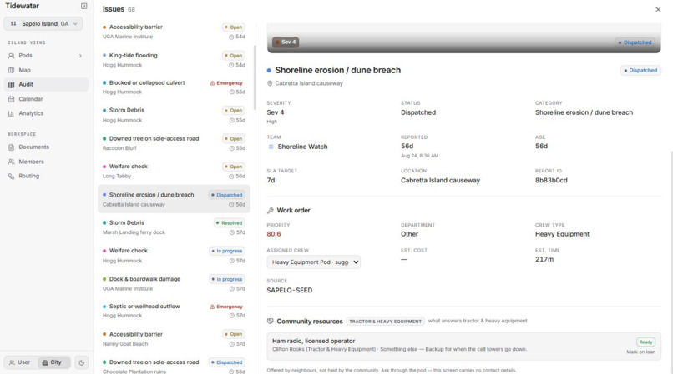Image resolution: width=673 pixels, height=374 pixels.
Task: Open the Routing icon in Workspace
Action: tap(11, 176)
